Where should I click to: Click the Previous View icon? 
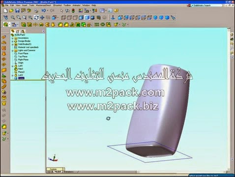[x=5, y=17]
